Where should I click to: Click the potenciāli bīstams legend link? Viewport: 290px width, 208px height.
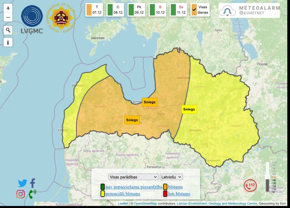[123, 194]
